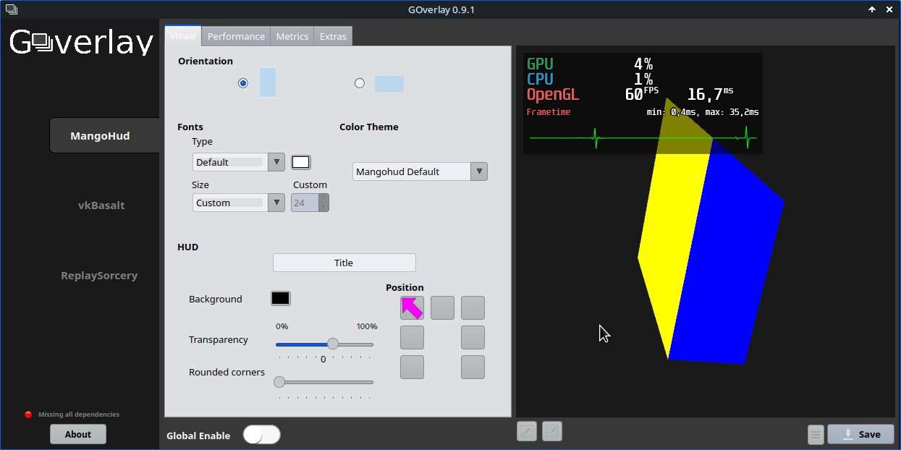Open the ReplaySorcery section
The height and width of the screenshot is (450, 901).
pyautogui.click(x=99, y=275)
